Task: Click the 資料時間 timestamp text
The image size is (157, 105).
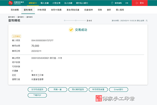Action: coord(124,21)
